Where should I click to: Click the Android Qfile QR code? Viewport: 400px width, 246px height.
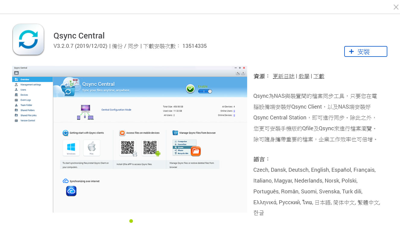pyautogui.click(x=150, y=148)
